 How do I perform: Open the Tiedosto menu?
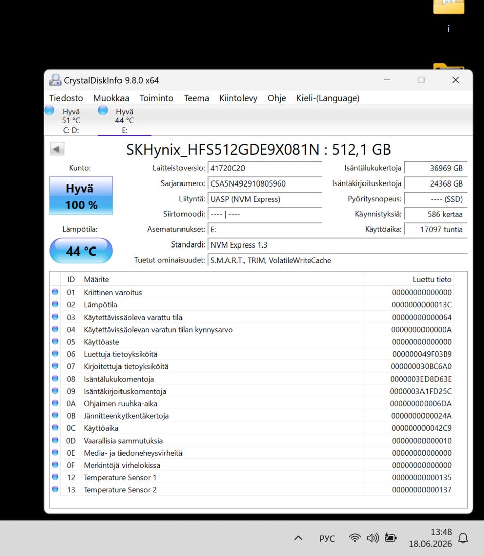[x=66, y=98]
